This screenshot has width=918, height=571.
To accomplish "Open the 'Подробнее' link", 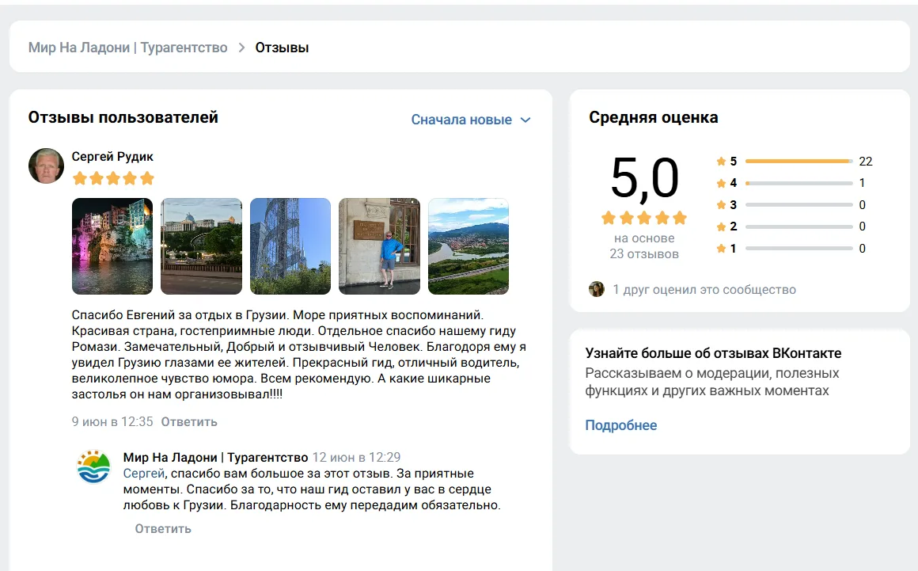I will (621, 425).
